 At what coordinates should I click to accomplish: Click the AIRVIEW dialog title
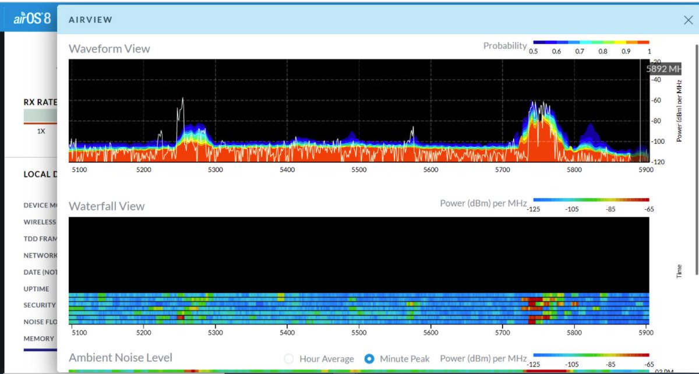coord(90,20)
